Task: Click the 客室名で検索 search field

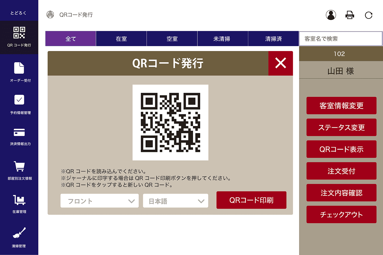Action: click(x=341, y=39)
